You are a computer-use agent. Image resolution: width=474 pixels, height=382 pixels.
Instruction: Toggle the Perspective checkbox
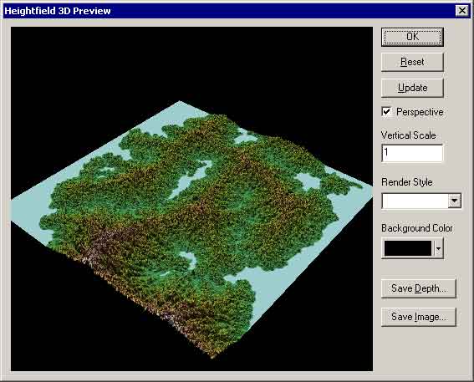click(x=386, y=111)
